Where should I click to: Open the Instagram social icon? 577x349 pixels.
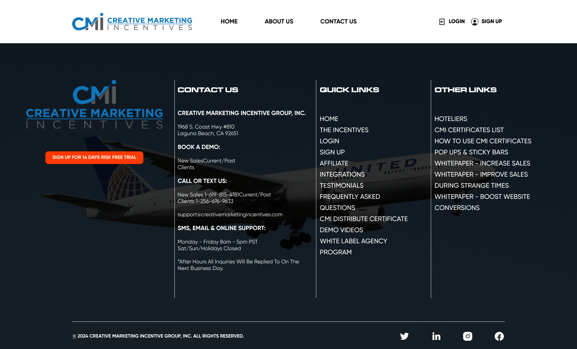click(468, 336)
